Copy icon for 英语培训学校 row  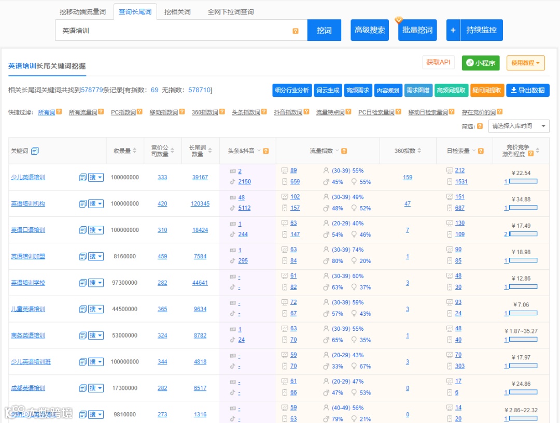pyautogui.click(x=82, y=283)
